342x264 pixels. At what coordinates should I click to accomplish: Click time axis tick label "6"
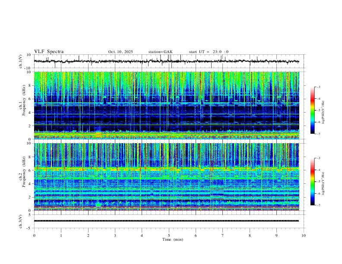click(x=196, y=236)
